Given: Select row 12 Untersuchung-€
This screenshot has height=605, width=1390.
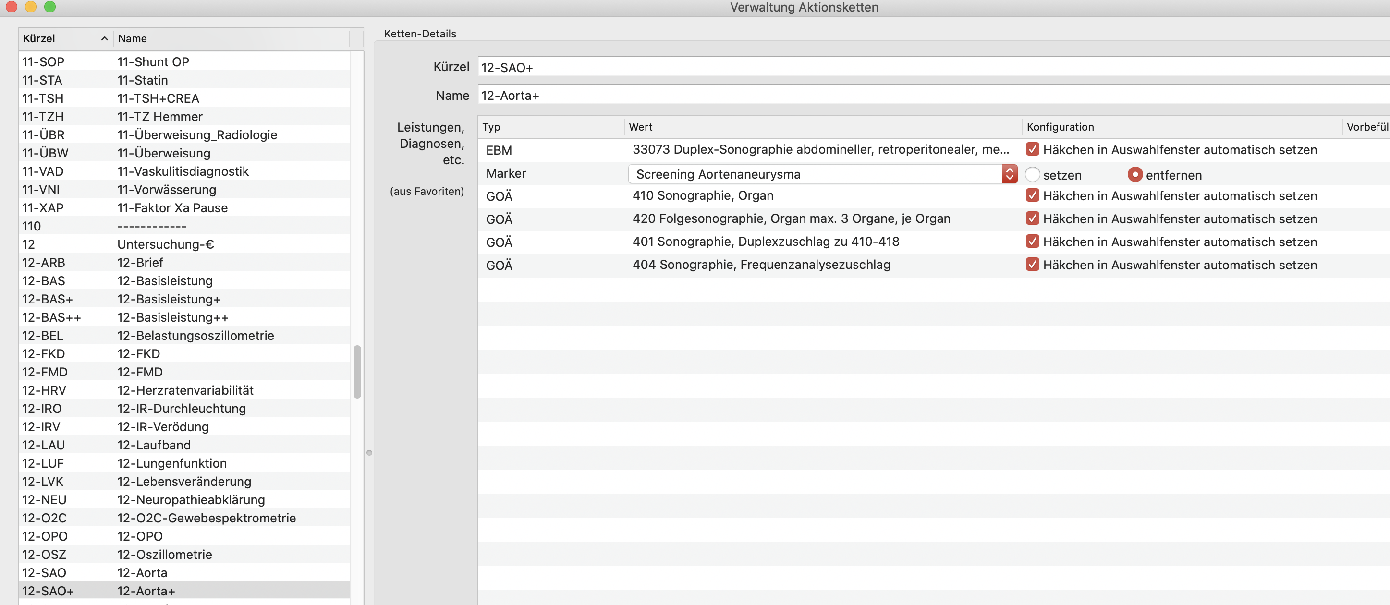Looking at the screenshot, I should [x=184, y=244].
